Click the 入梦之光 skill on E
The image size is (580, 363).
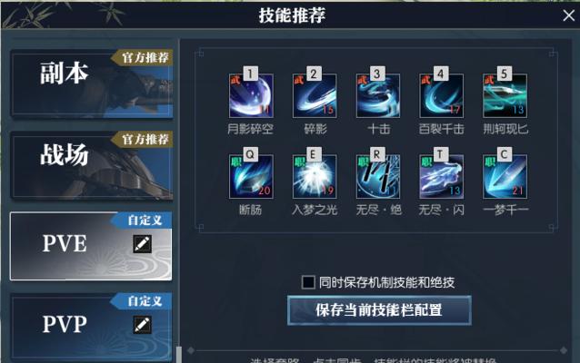(315, 177)
